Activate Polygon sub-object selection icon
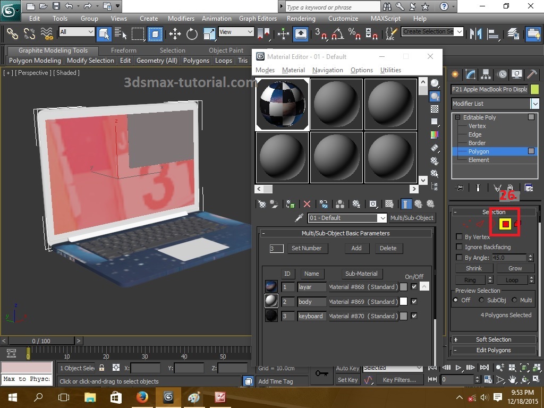This screenshot has width=544, height=408. [505, 224]
